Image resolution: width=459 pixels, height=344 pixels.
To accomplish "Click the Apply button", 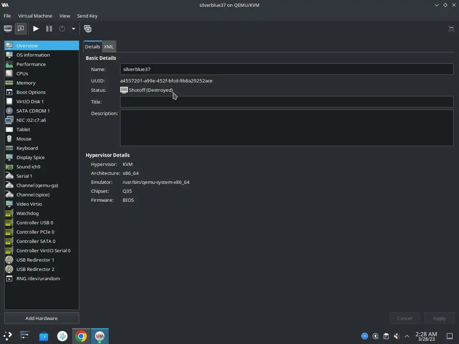I will (439, 318).
